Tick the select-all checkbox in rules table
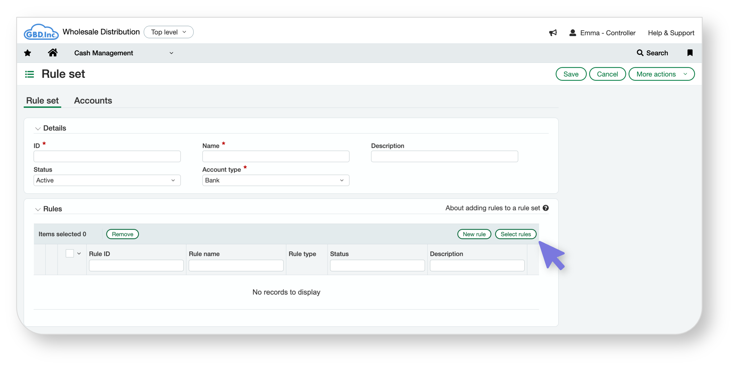The image size is (736, 368). (x=70, y=253)
